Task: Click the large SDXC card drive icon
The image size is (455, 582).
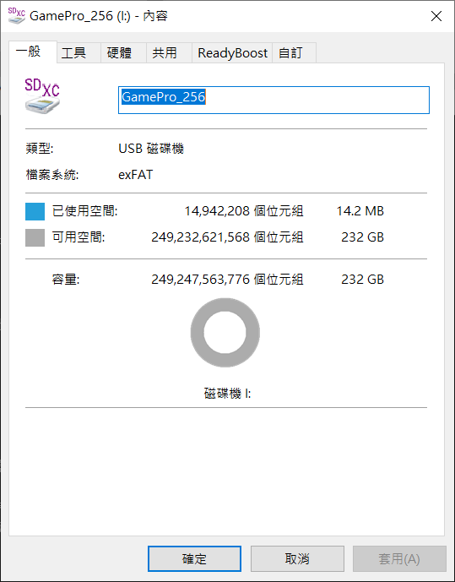Action: tap(42, 95)
